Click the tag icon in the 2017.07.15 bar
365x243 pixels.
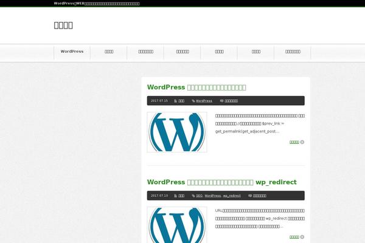[193, 101]
